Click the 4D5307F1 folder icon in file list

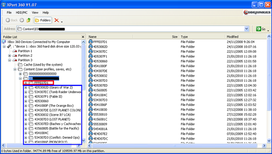click(91, 56)
